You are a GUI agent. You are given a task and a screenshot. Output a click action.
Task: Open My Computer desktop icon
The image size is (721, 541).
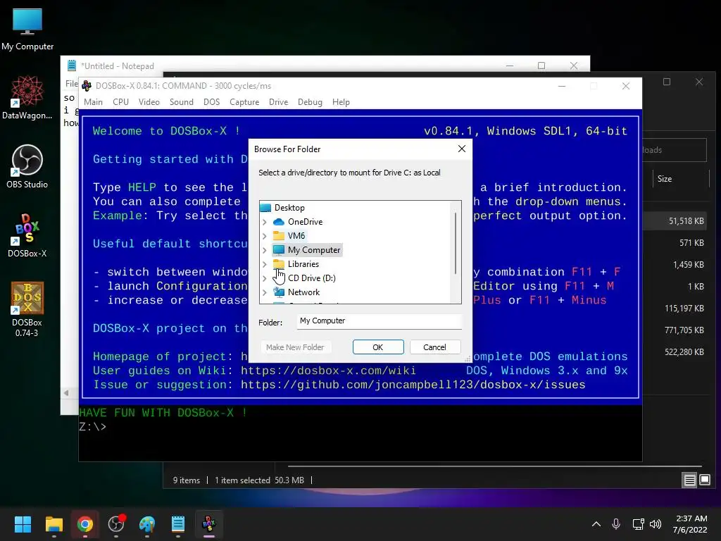coord(27,30)
